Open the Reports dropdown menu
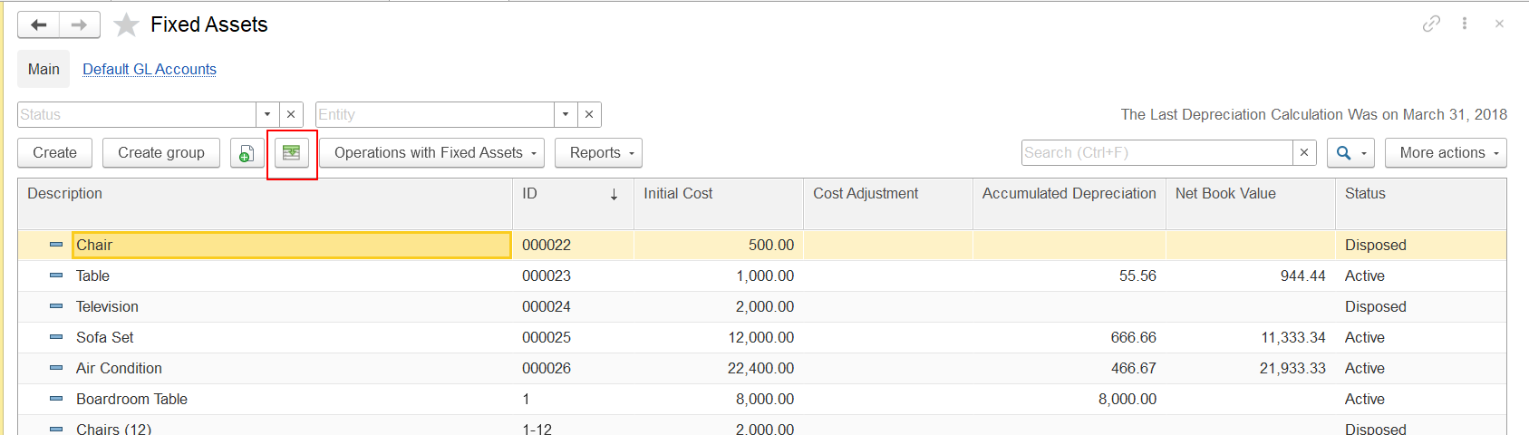Screen dimensions: 1529x435 click(x=598, y=153)
